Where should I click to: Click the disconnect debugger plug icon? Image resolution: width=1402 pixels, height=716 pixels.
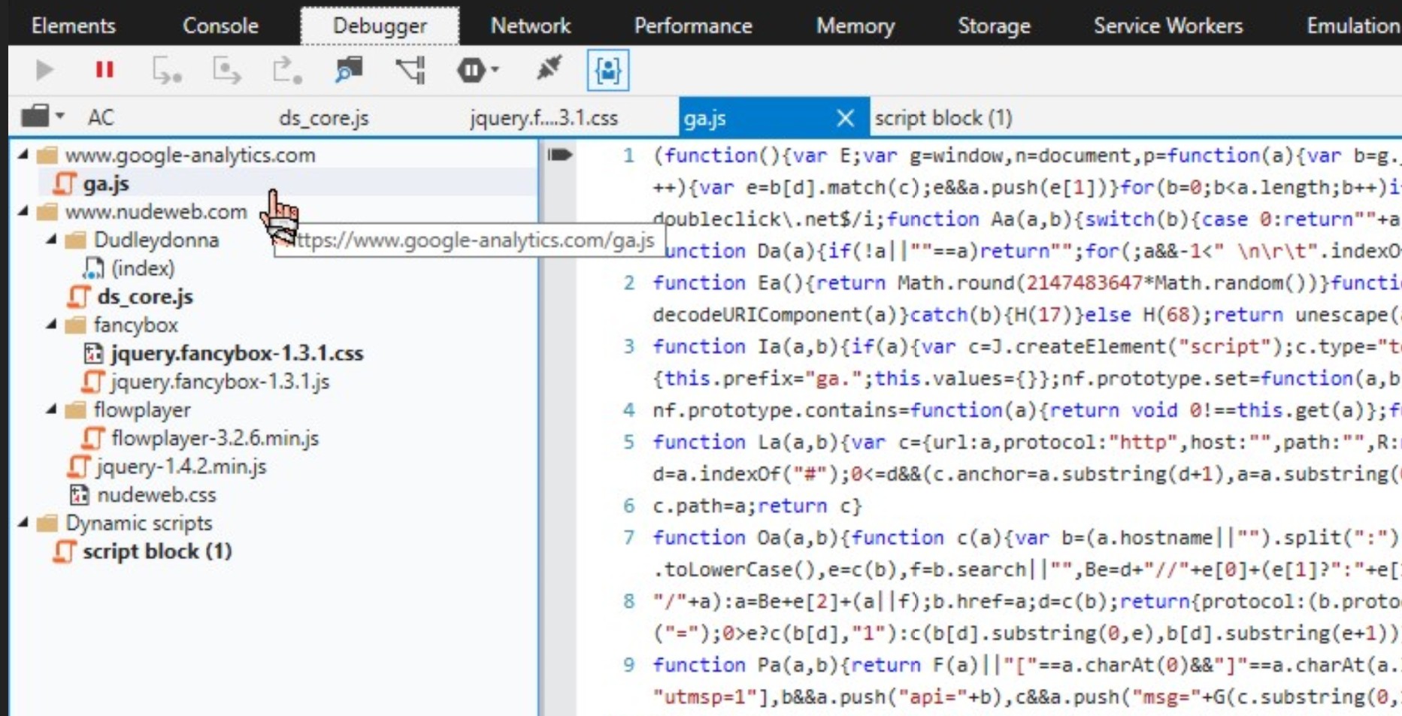pyautogui.click(x=549, y=69)
